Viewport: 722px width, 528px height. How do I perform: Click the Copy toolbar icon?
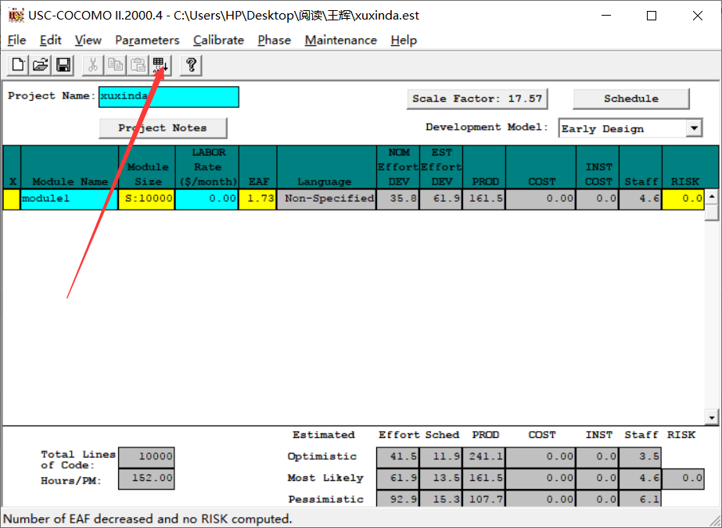(x=115, y=65)
